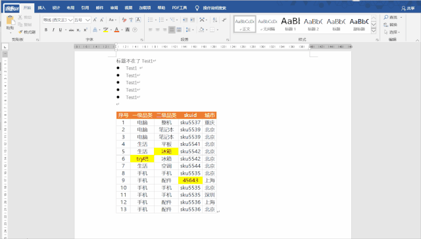Image resolution: width=421 pixels, height=239 pixels.
Task: Select the Format Painter tool
Action: (x=27, y=32)
